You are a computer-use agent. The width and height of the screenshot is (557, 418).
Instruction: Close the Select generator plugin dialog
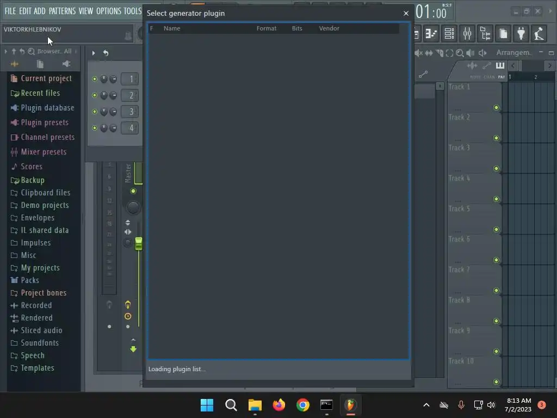(x=406, y=13)
